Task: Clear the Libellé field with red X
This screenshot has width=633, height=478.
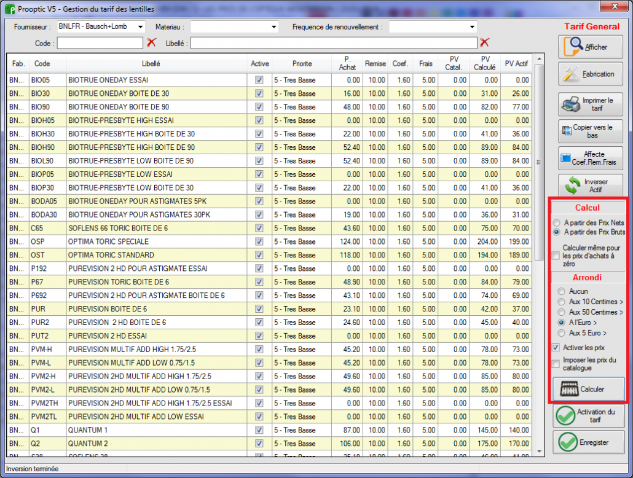Action: pos(484,42)
